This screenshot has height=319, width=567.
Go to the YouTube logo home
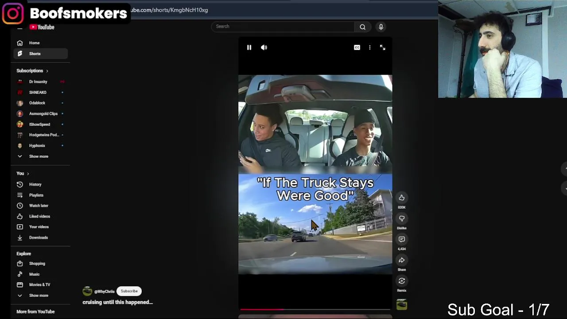coord(42,27)
